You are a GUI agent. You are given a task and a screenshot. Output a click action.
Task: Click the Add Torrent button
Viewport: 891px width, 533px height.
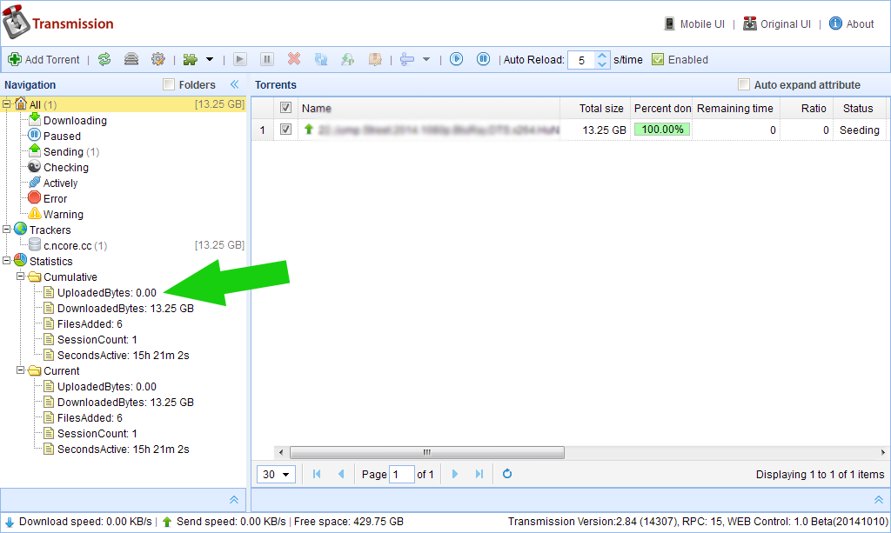click(44, 59)
